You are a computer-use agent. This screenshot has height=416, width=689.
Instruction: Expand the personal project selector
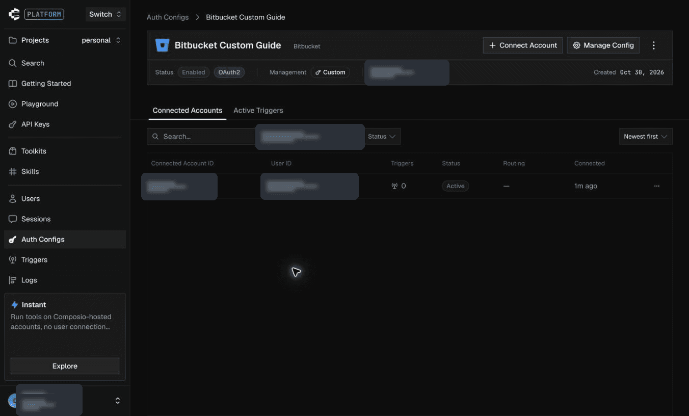pyautogui.click(x=101, y=40)
